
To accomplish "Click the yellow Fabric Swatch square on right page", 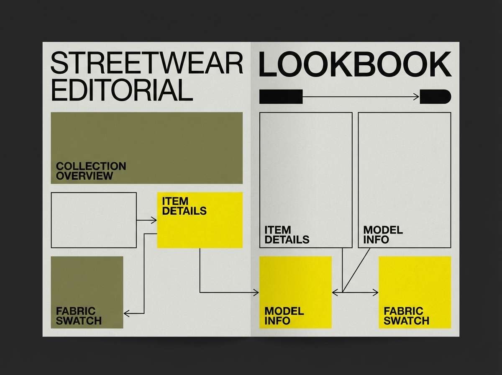I will (x=415, y=292).
